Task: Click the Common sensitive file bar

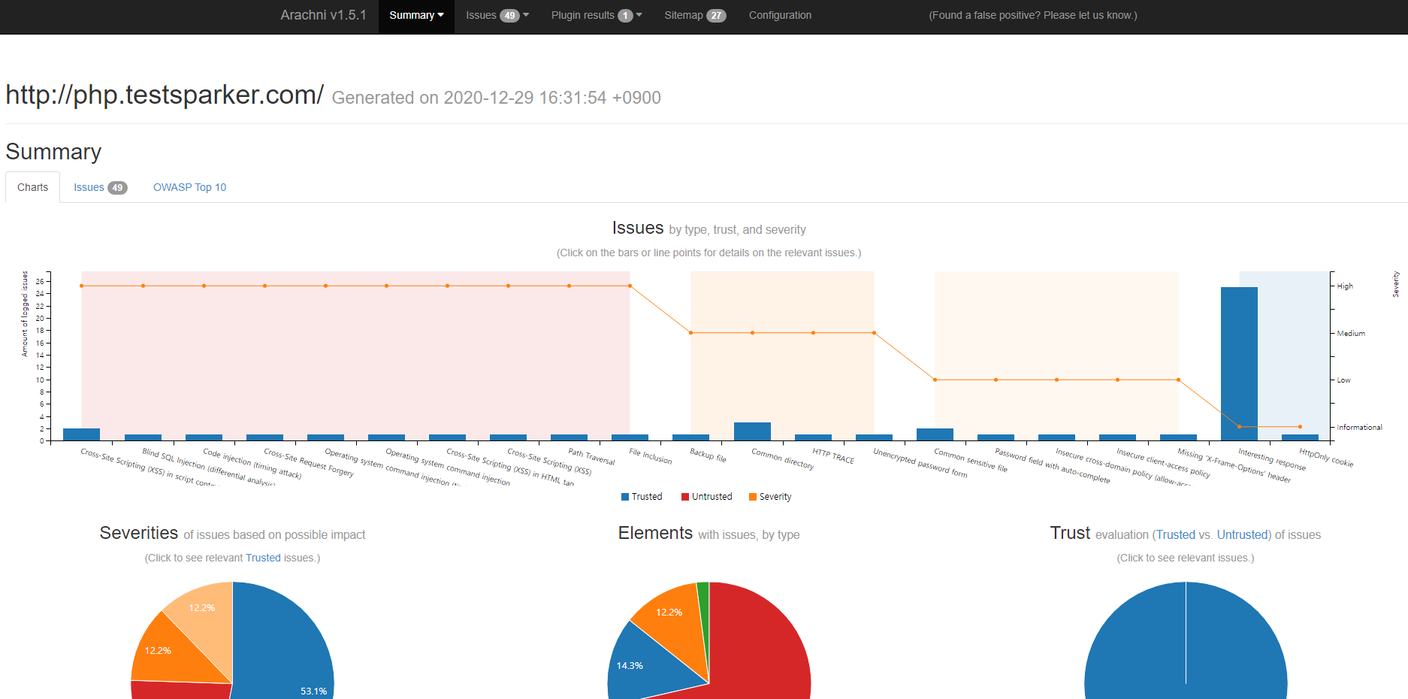Action: tap(935, 434)
